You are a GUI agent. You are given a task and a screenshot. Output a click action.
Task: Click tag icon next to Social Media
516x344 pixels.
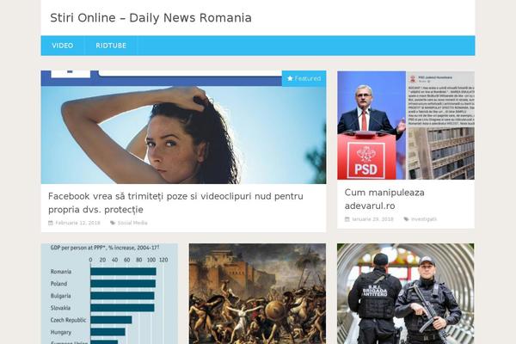pos(113,223)
